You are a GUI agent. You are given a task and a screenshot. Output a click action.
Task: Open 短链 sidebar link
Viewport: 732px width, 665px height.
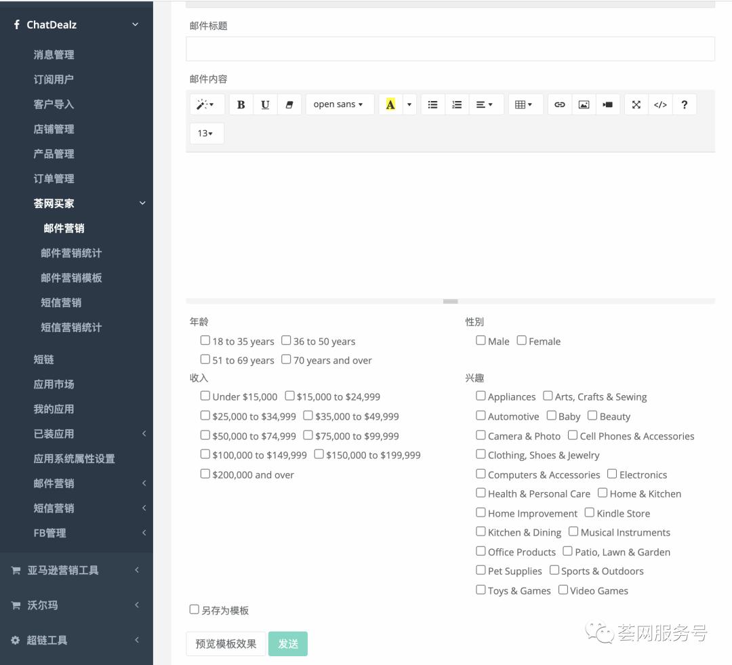click(43, 359)
